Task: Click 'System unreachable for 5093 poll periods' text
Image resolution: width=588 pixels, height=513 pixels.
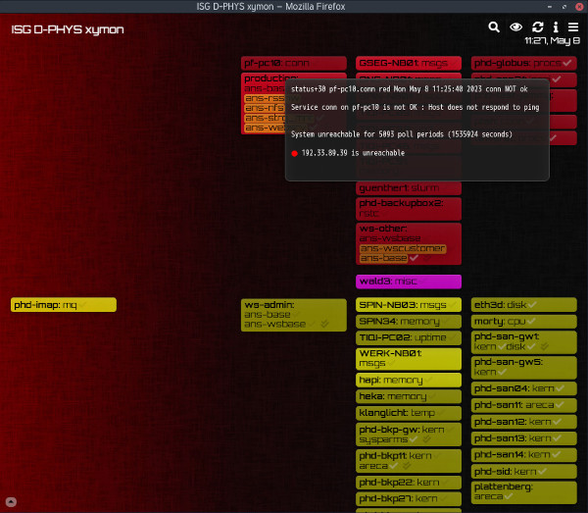Action: point(401,134)
